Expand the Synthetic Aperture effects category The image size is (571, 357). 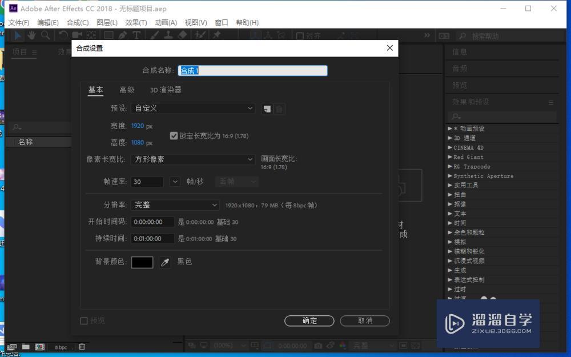pyautogui.click(x=450, y=176)
